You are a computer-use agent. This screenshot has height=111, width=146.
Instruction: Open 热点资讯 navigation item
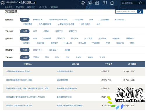(20, 7)
